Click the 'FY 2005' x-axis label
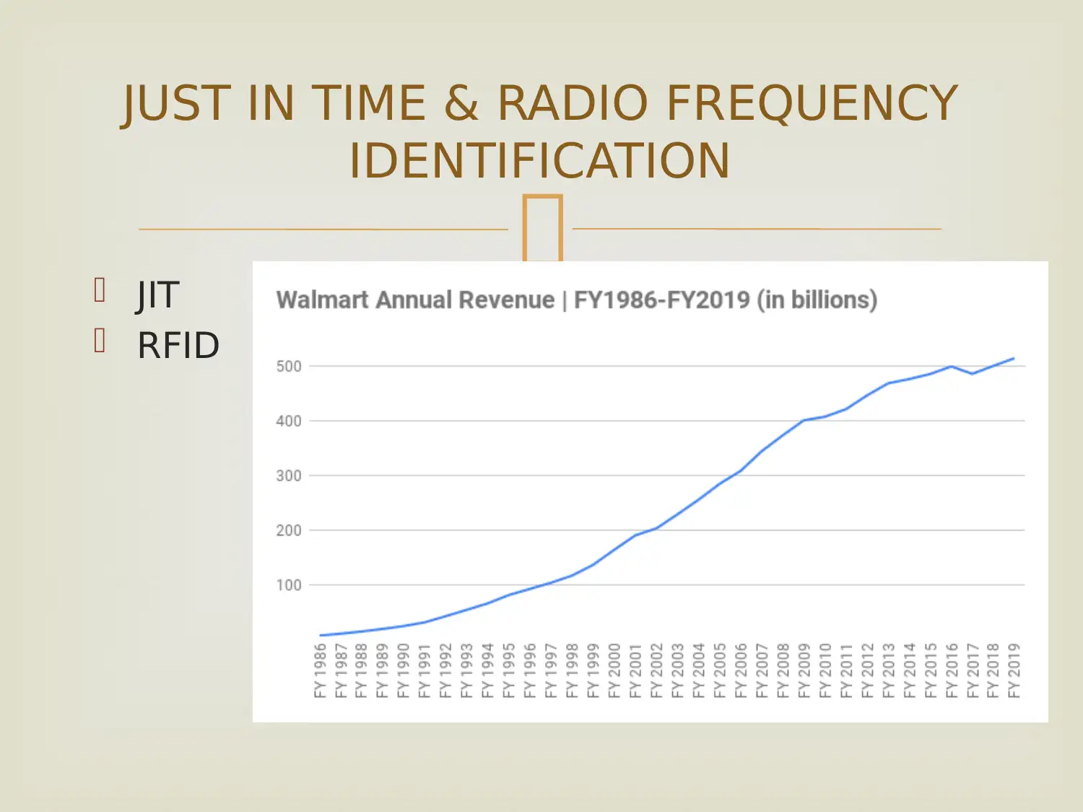The height and width of the screenshot is (812, 1083). pyautogui.click(x=719, y=671)
